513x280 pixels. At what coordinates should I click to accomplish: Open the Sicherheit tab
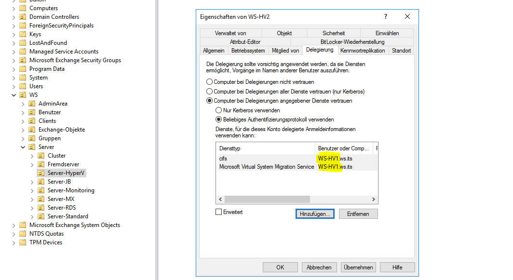[333, 33]
